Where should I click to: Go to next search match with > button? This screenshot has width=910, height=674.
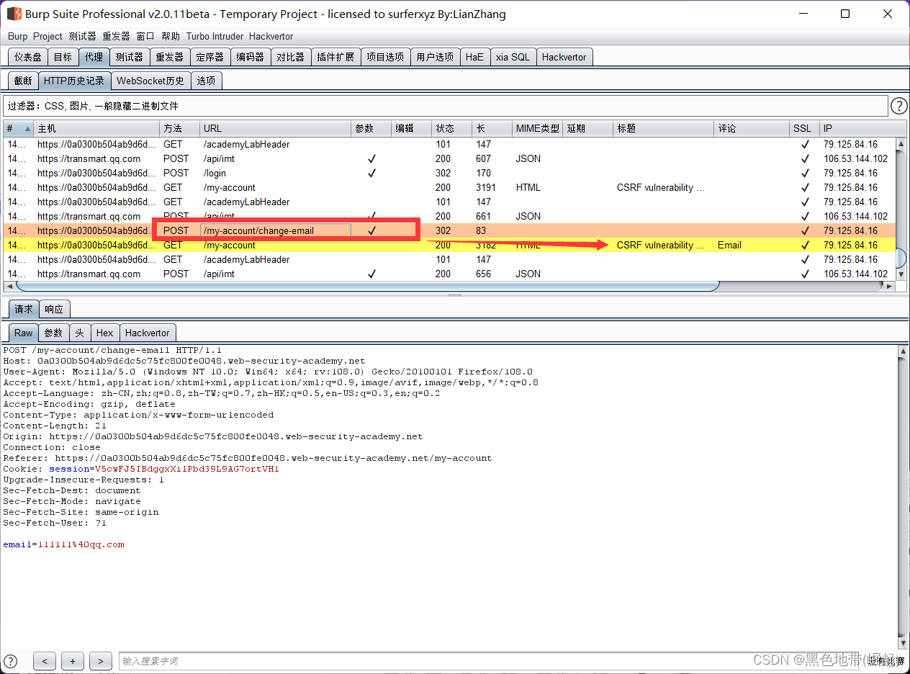pos(101,661)
